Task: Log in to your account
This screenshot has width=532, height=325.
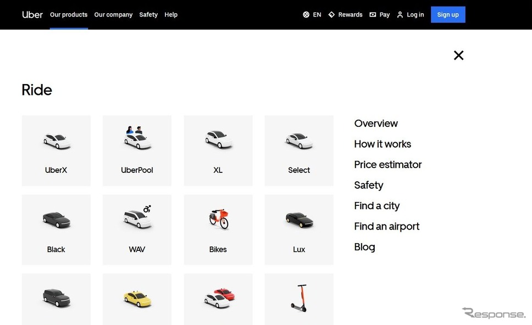Action: pyautogui.click(x=411, y=15)
